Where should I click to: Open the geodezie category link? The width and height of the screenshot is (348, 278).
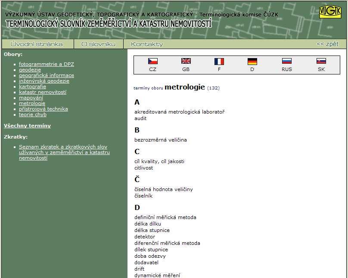[30, 70]
